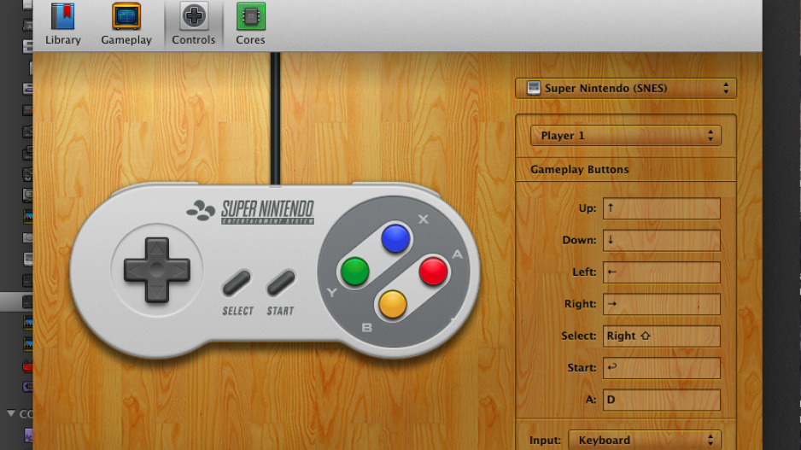Click the SELECT pill button on controller

237,283
